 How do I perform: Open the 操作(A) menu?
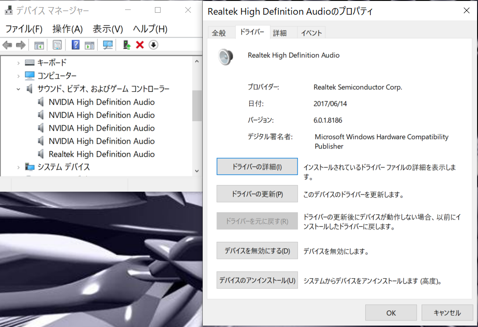pos(67,29)
